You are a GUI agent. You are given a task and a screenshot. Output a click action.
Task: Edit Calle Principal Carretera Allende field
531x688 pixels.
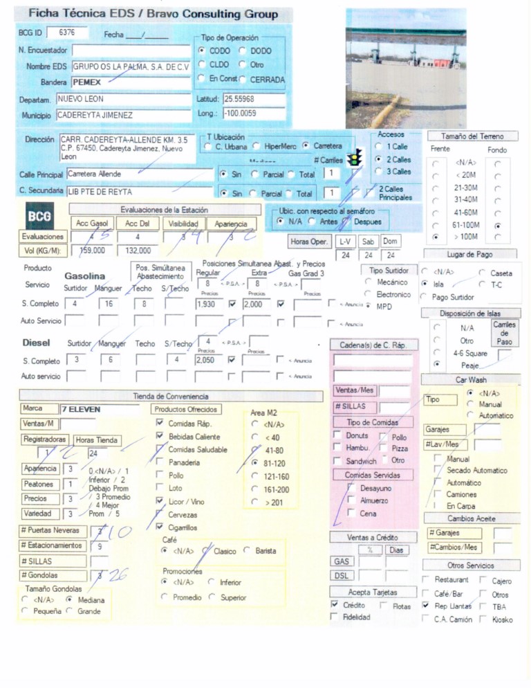140,174
